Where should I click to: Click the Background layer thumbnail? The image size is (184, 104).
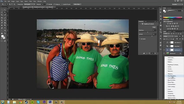[x=168, y=53]
